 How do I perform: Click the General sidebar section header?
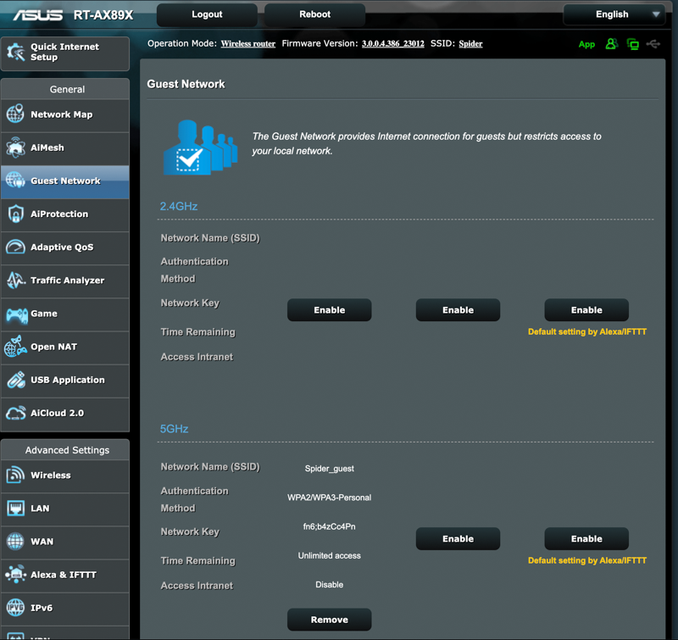click(67, 90)
